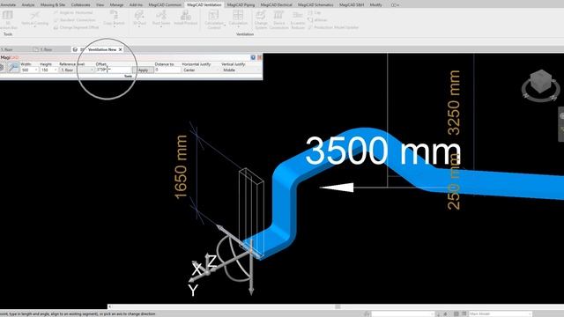Image resolution: width=564 pixels, height=317 pixels.
Task: Open the Analyze ribbon tab
Action: coord(28,5)
